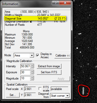Click the Intensity value field
97x103 pixels.
coord(25,66)
